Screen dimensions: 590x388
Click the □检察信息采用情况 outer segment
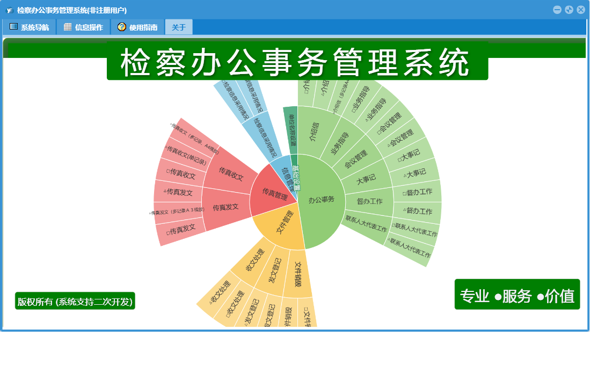point(234,100)
